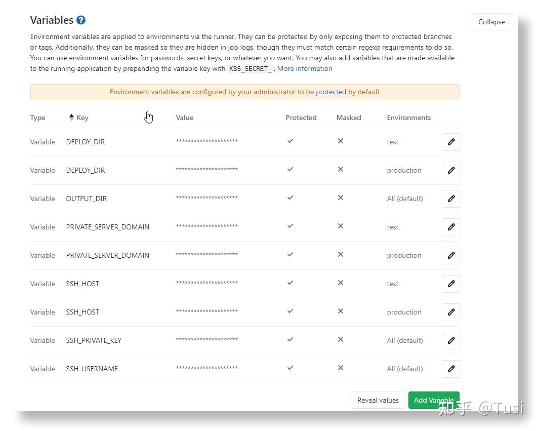Follow the 'protected' link in the notice banner

(x=330, y=92)
